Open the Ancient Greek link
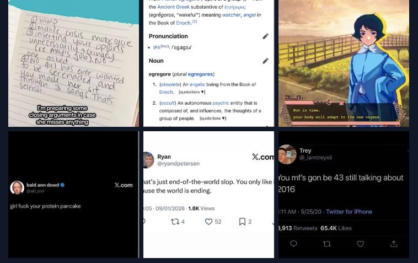Screen dimensions: 418x263 tap(173, 7)
